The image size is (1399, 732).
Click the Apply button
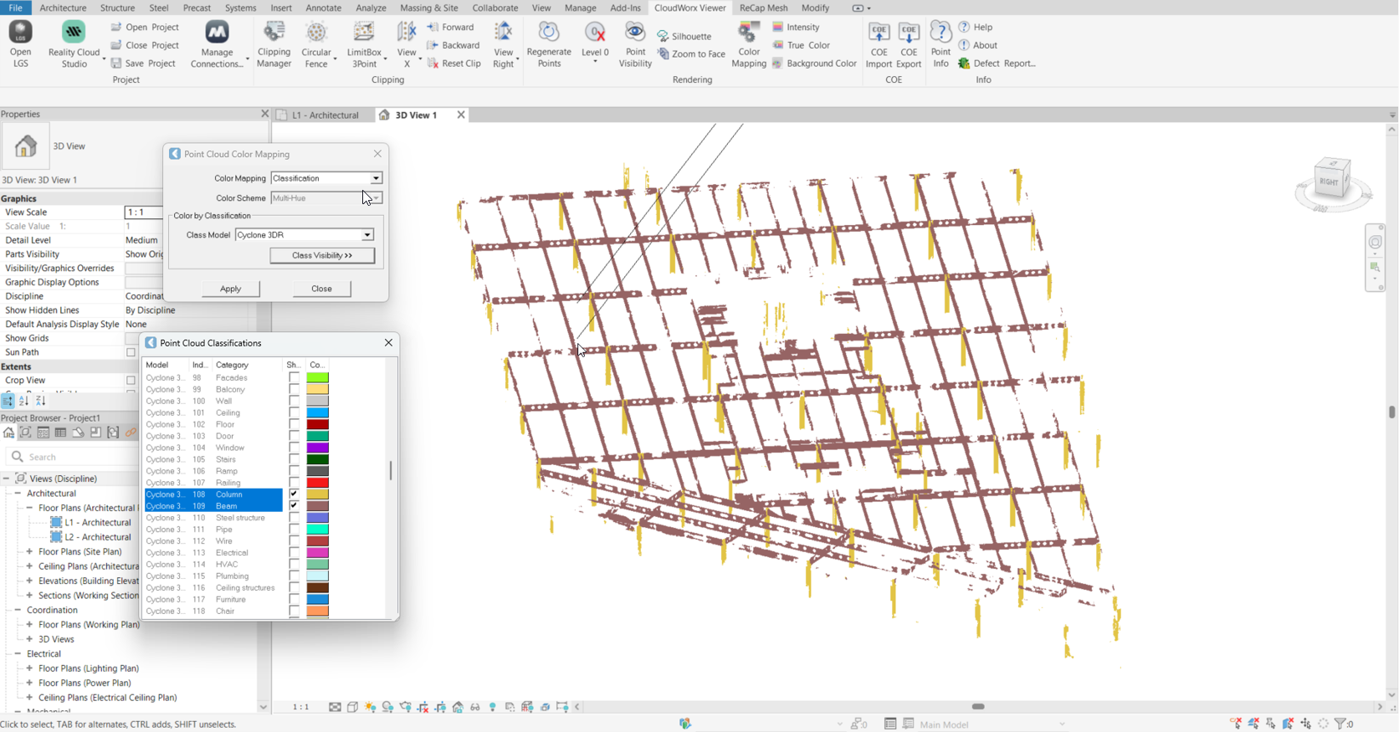[x=230, y=289]
